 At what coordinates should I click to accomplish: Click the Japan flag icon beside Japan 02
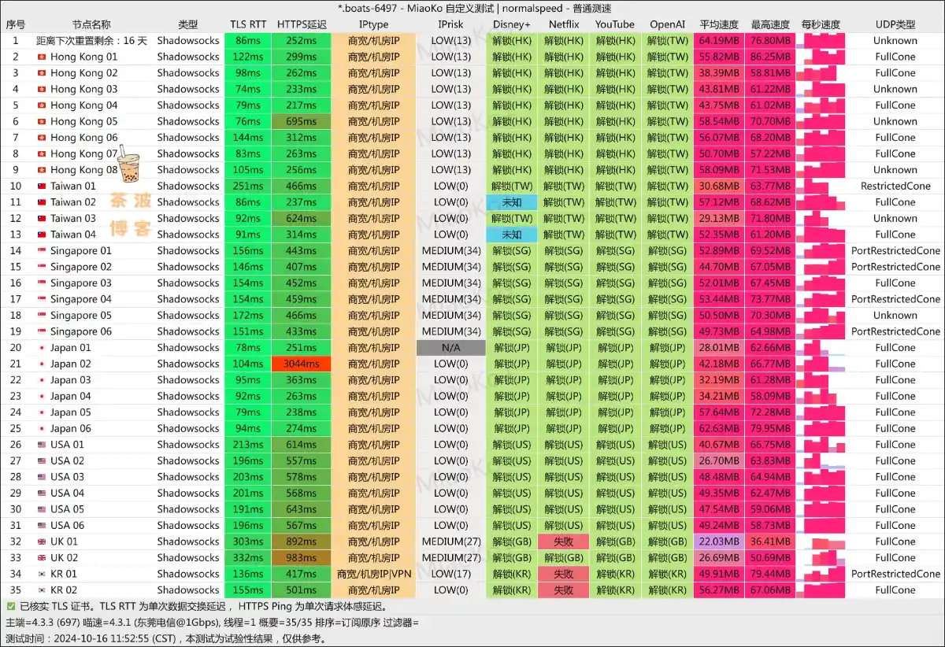(43, 364)
